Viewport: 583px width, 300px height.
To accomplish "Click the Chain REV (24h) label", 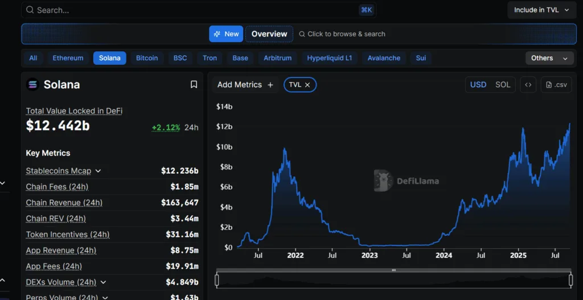I will 56,219.
